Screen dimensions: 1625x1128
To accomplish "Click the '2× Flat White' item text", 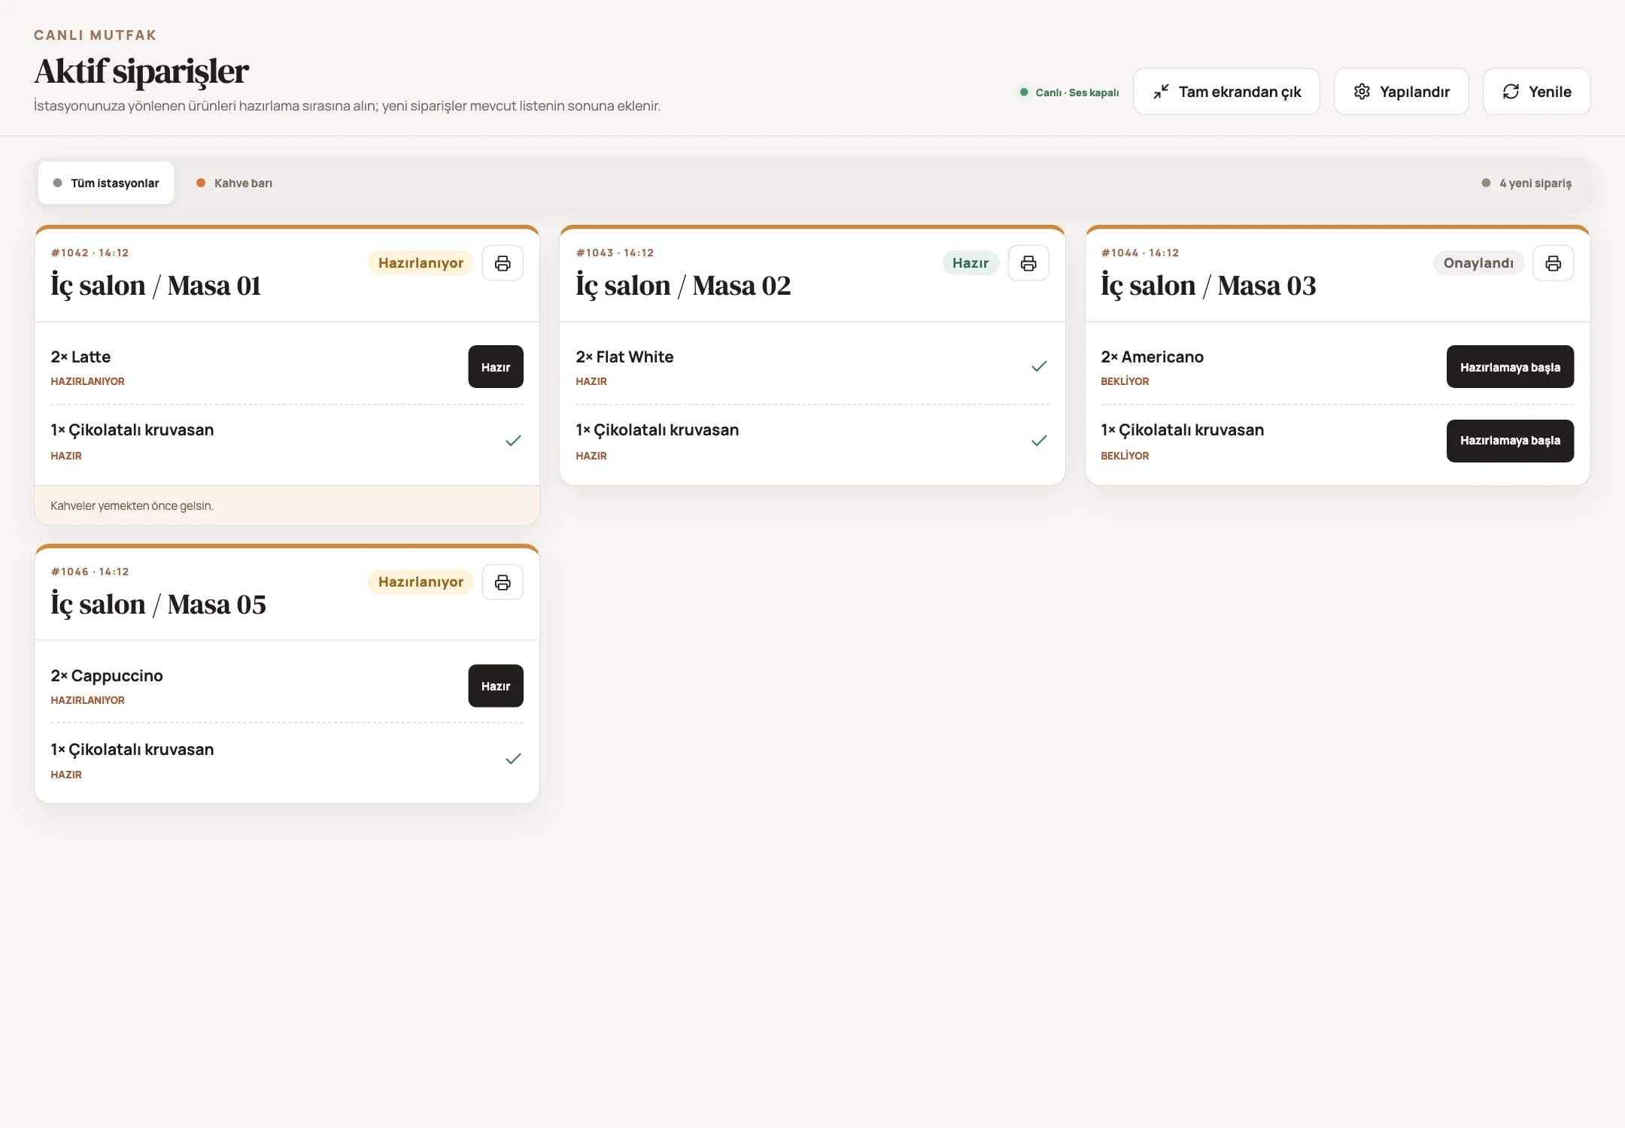I will click(x=624, y=357).
